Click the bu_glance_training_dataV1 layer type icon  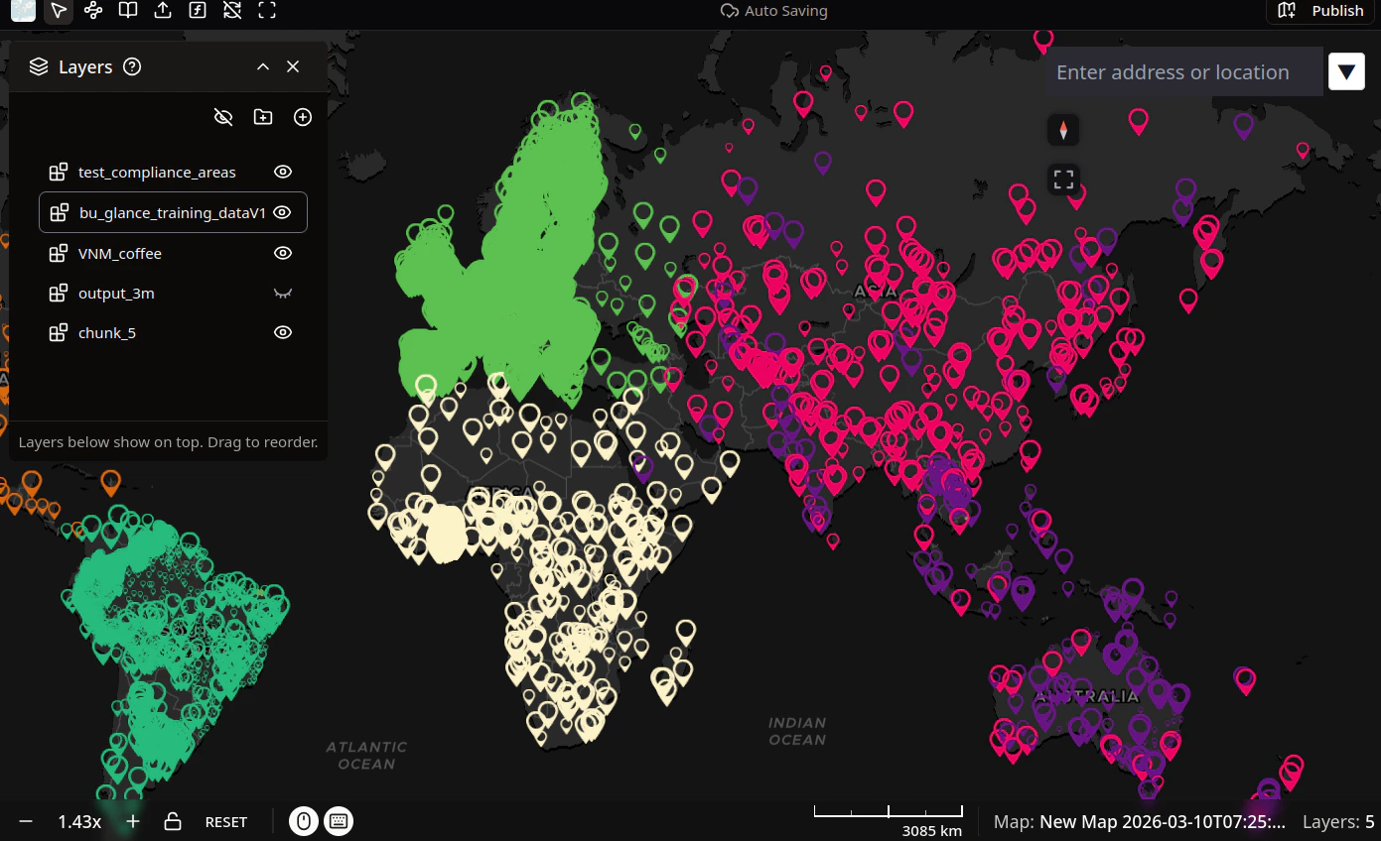(60, 212)
